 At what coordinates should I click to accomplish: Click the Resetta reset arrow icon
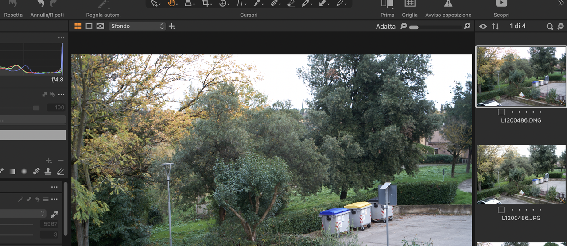point(13,4)
